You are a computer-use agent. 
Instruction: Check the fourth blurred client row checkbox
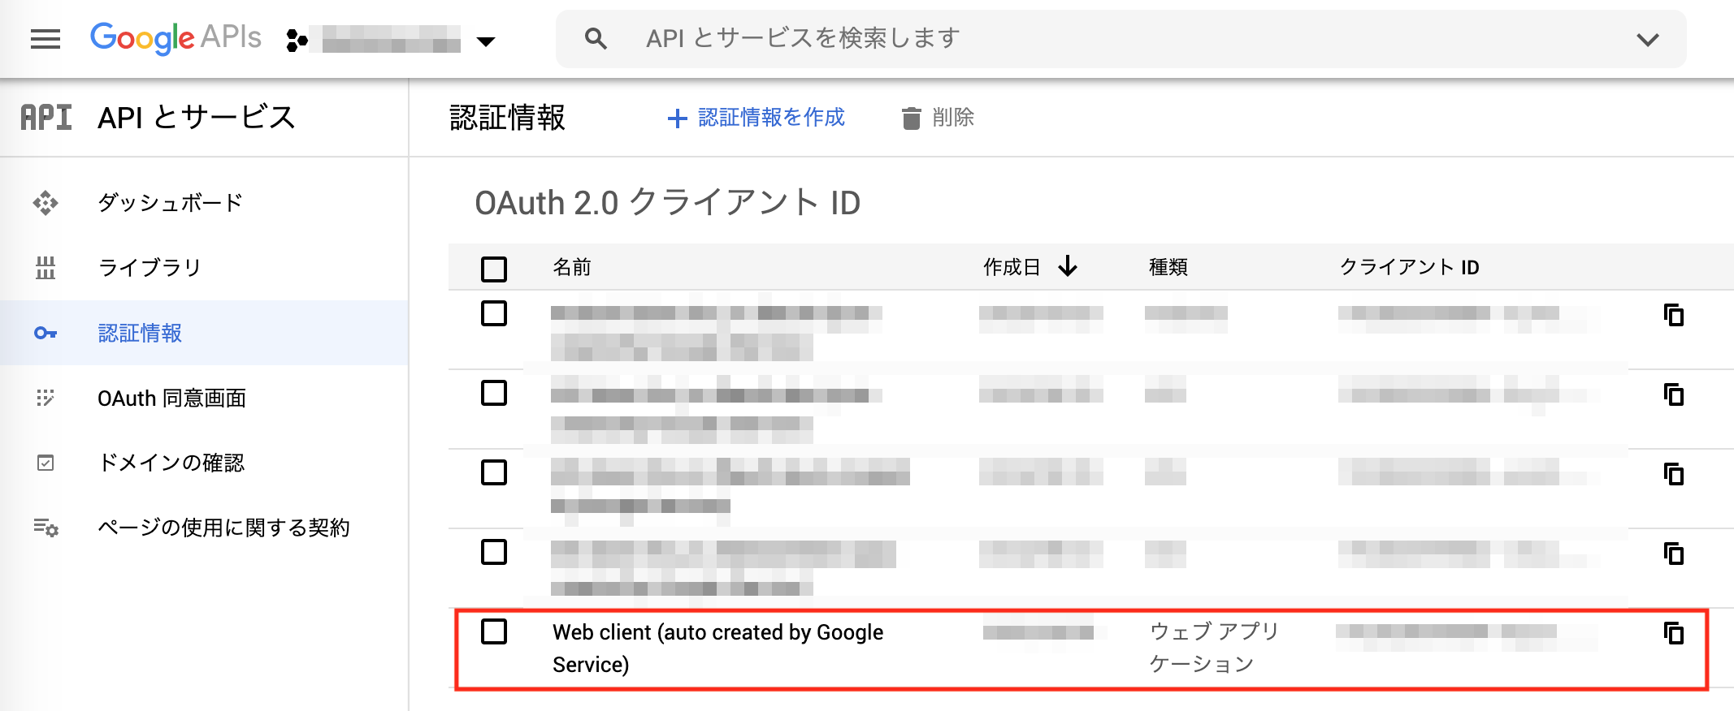click(494, 552)
